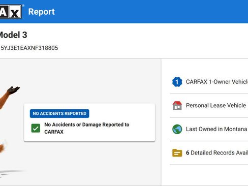Open Personal Lease Vehicle row
The width and height of the screenshot is (248, 186).
(x=209, y=105)
